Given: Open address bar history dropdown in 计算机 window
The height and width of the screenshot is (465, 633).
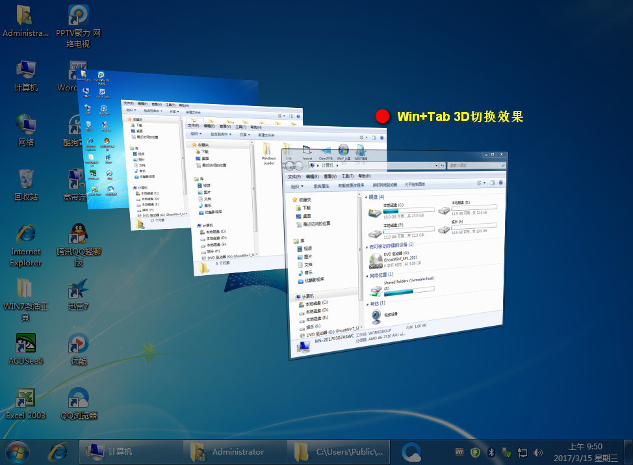Looking at the screenshot, I should point(436,166).
